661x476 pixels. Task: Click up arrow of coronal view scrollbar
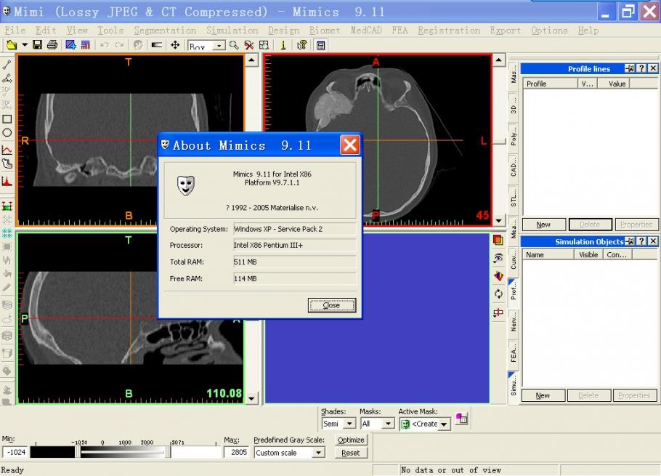251,60
